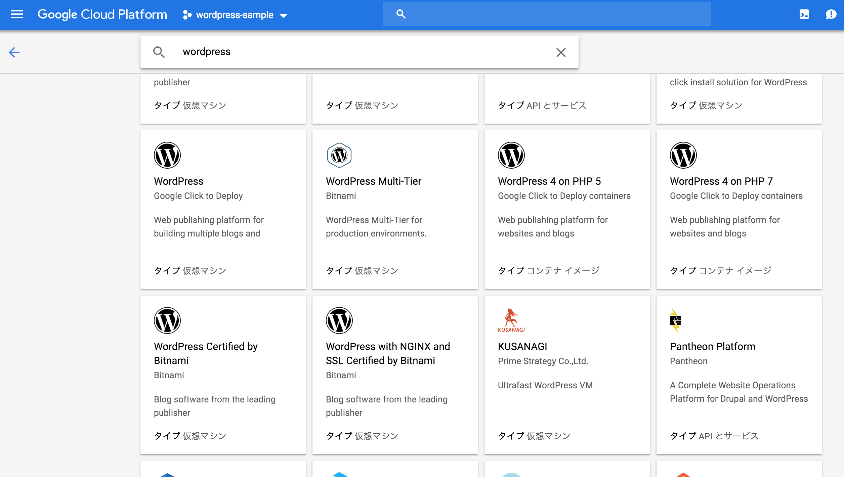Activate Cloud Shell terminal icon

(x=804, y=14)
